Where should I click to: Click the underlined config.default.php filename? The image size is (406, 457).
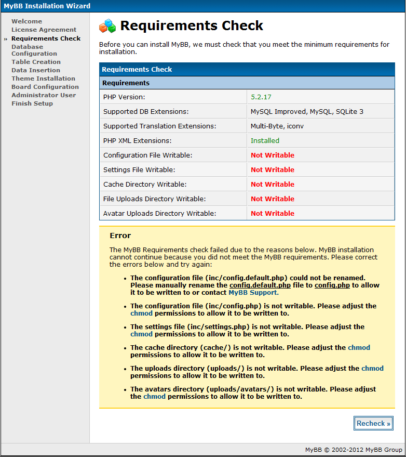tap(260, 285)
